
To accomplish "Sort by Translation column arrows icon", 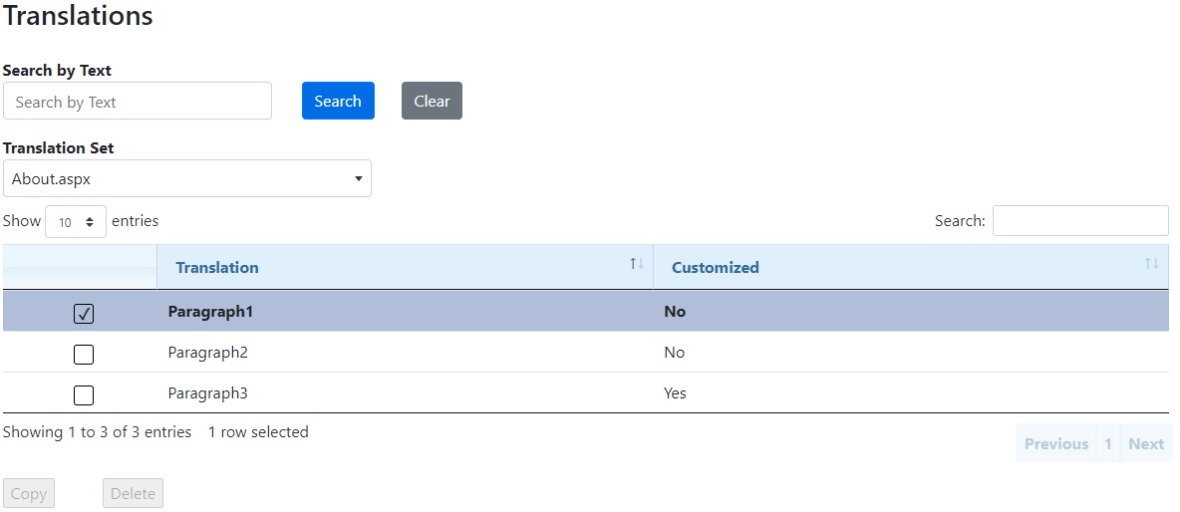I will tap(637, 264).
